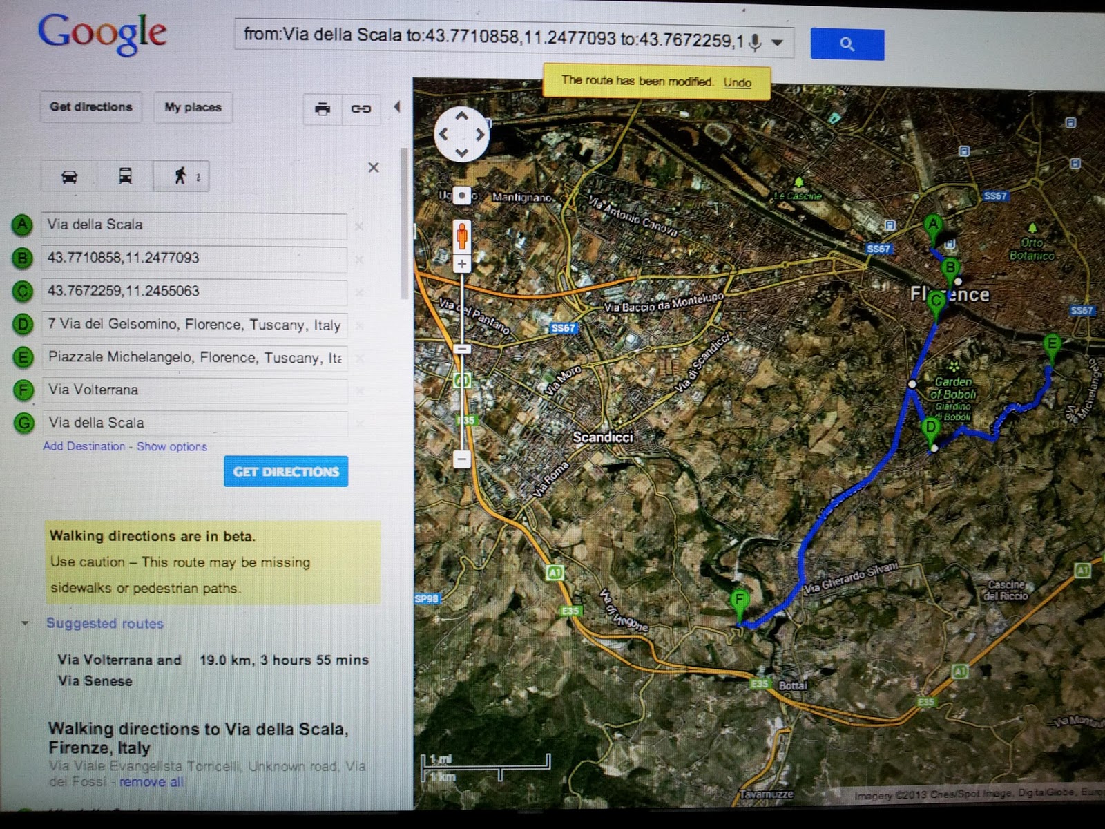Click the Suggested routes heading
Viewport: 1105px width, 829px height.
pyautogui.click(x=105, y=623)
